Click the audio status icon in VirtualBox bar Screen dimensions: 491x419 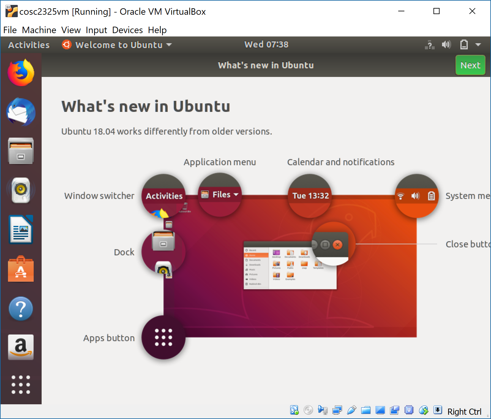323,410
